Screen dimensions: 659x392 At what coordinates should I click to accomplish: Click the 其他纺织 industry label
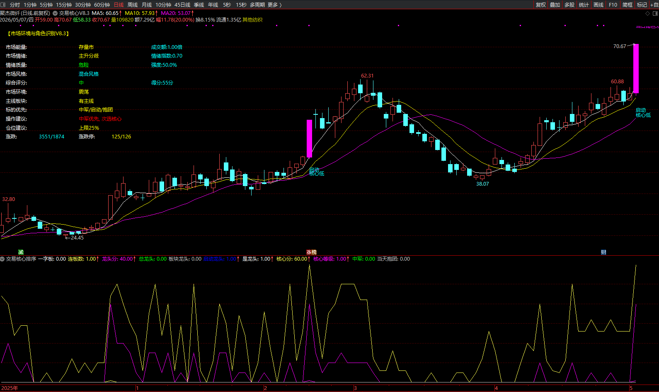click(252, 20)
